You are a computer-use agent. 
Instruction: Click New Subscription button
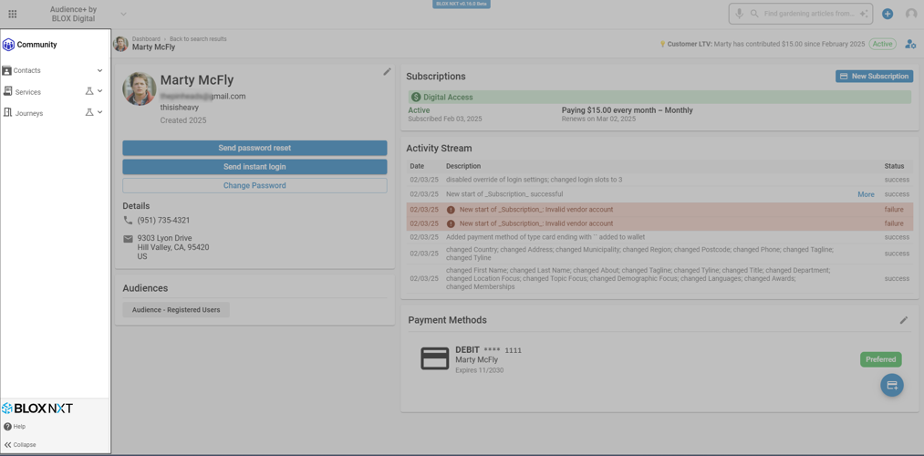click(874, 76)
